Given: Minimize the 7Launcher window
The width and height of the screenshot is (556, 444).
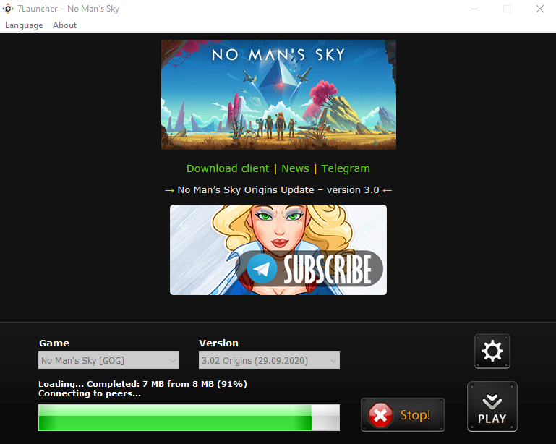Looking at the screenshot, I should [x=474, y=9].
